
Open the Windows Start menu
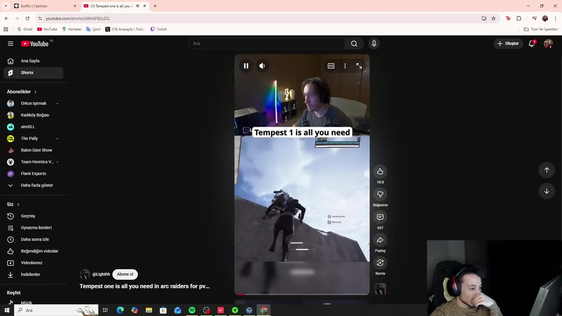click(x=7, y=310)
